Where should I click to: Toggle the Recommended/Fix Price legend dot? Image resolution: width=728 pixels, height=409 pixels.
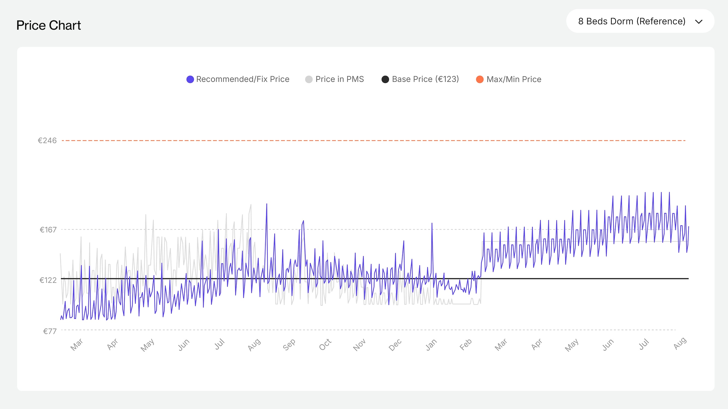tap(190, 79)
